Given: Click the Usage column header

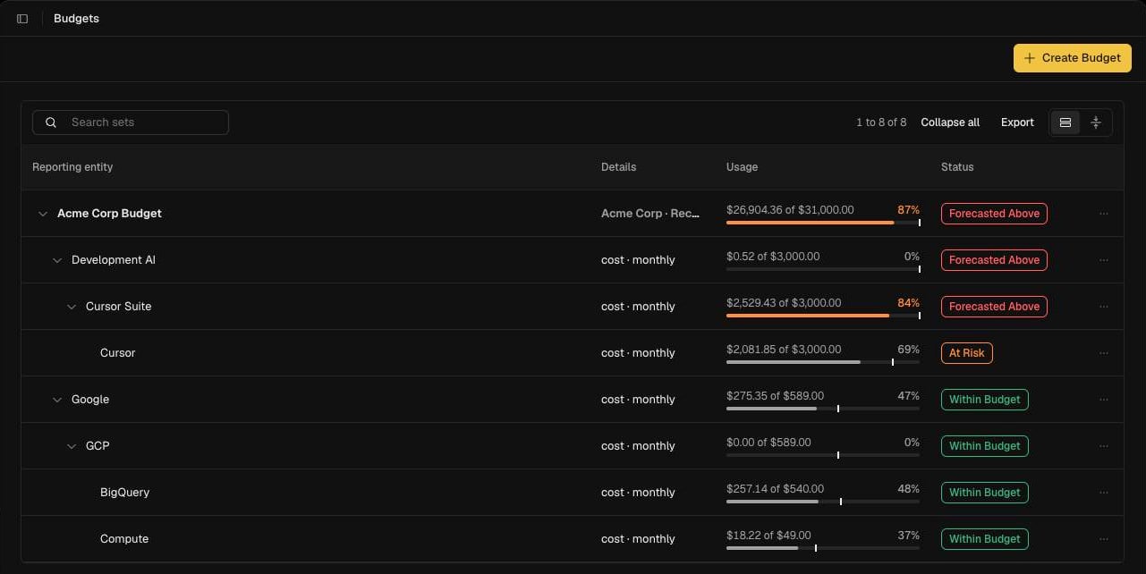Looking at the screenshot, I should [x=742, y=167].
